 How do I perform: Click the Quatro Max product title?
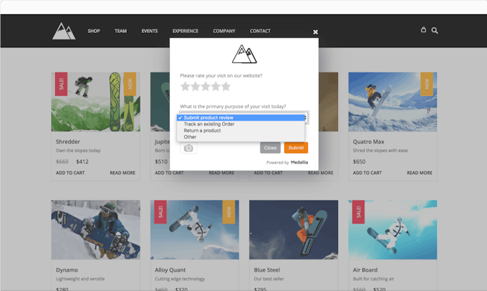(368, 142)
